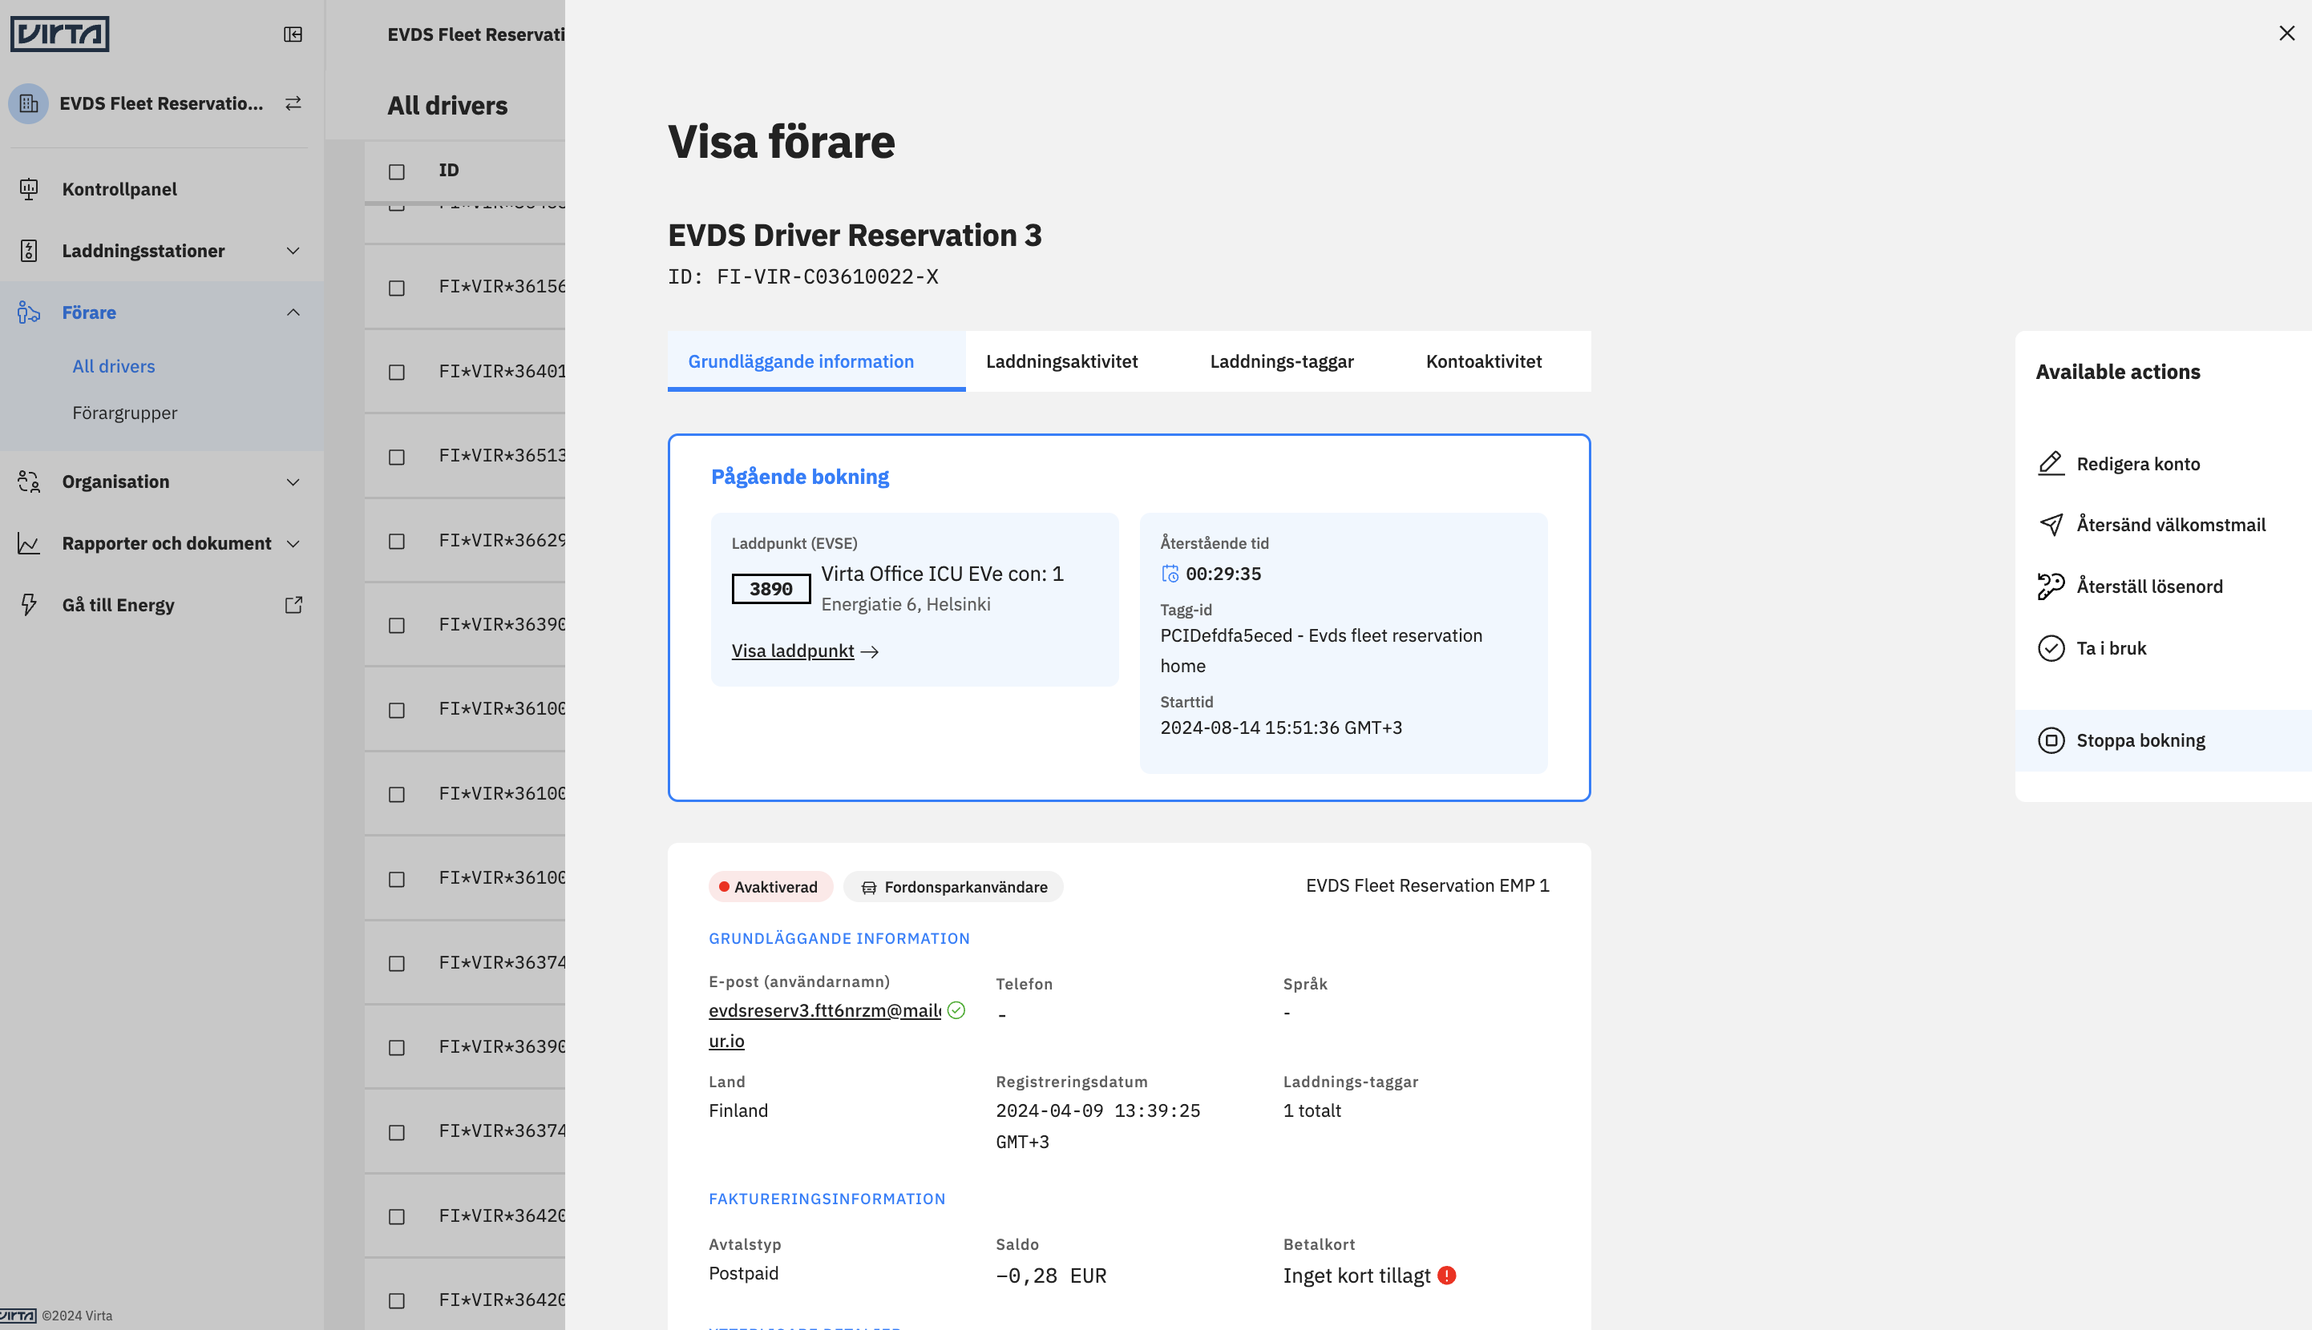
Task: Click the external link icon beside Energy
Action: tap(293, 605)
